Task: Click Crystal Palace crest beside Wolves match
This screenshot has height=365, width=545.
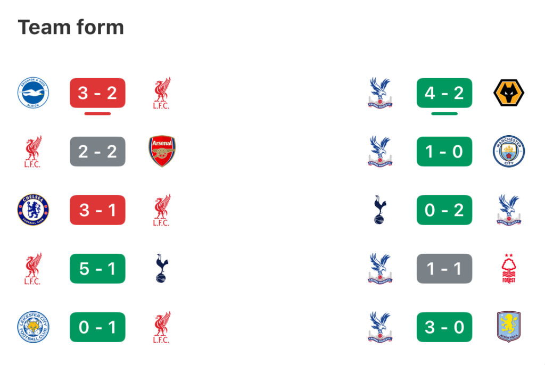Action: (380, 93)
